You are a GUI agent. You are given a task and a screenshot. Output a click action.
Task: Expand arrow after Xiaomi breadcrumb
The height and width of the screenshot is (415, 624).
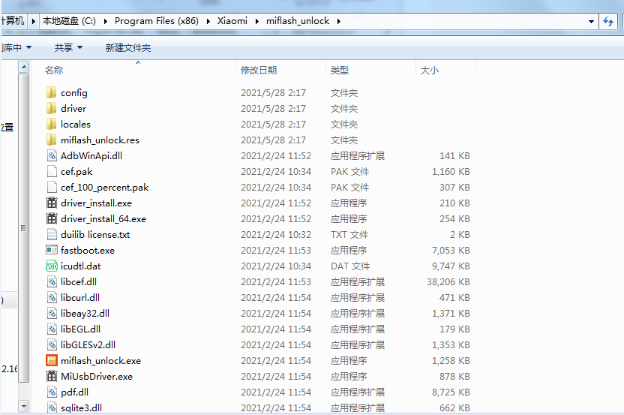click(257, 21)
